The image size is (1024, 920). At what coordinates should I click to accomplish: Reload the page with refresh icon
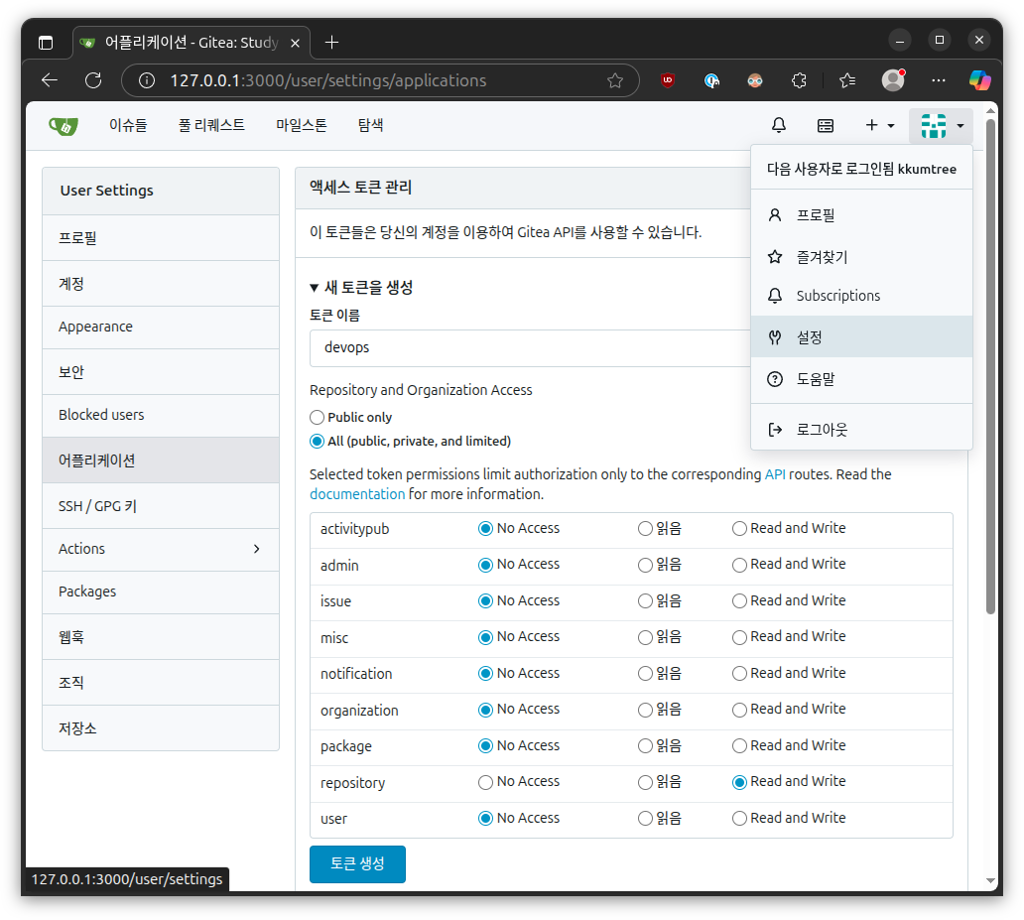[93, 80]
